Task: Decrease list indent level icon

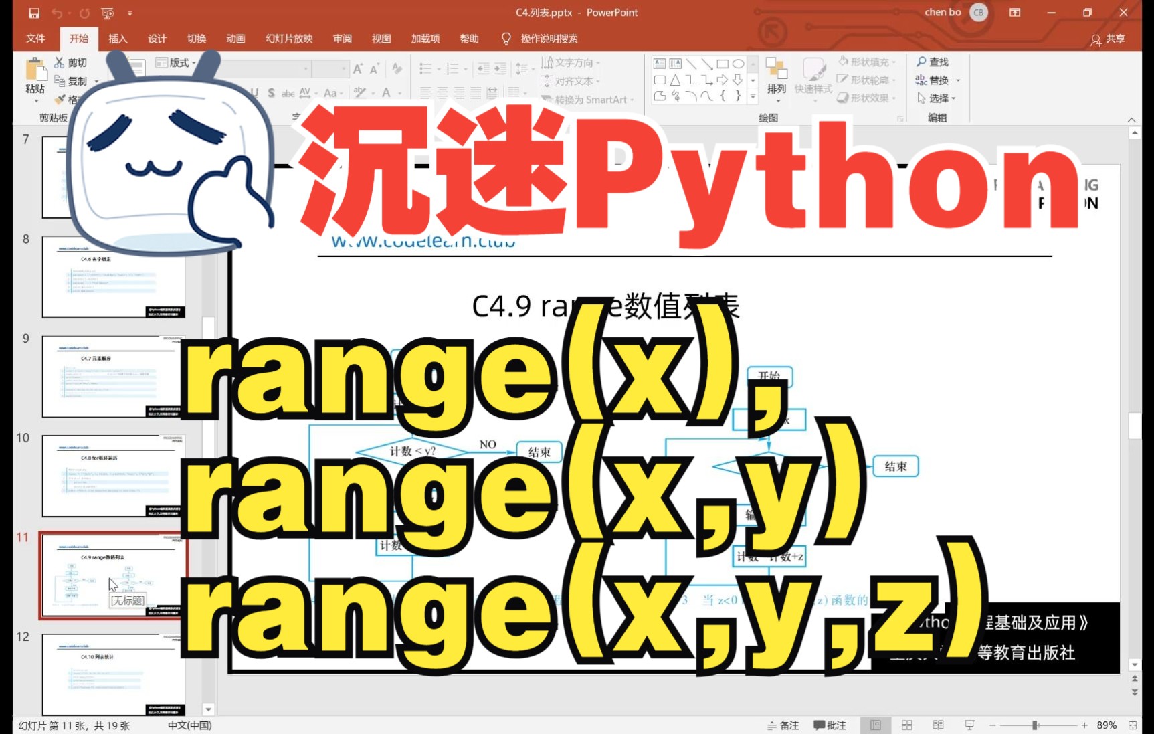Action: click(484, 68)
